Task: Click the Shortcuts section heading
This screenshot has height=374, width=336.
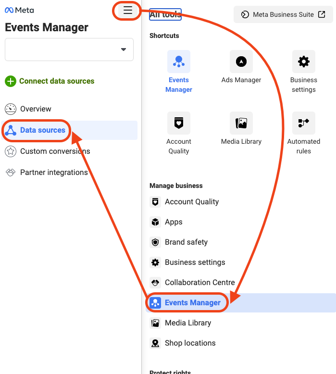Action: (x=164, y=36)
